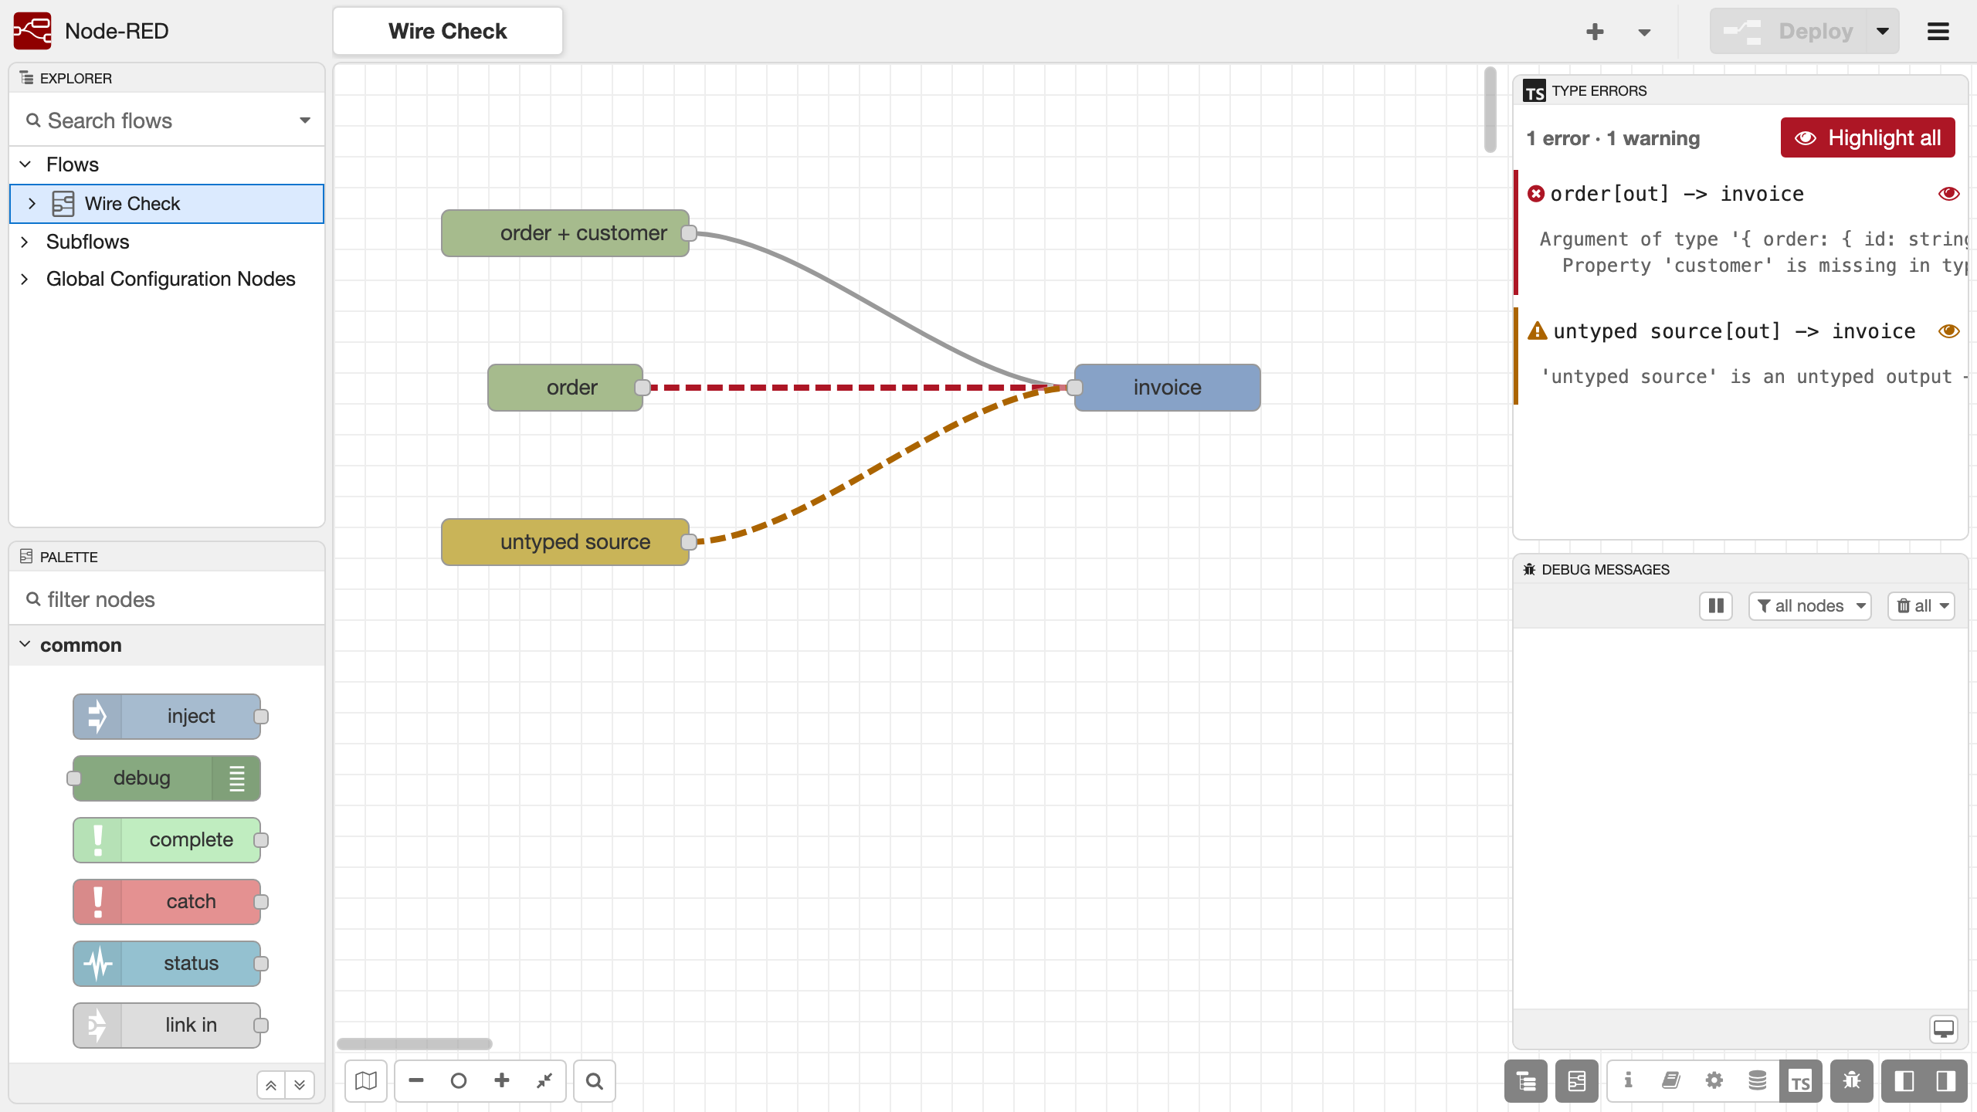Viewport: 1977px width, 1112px height.
Task: Toggle the navigator map view
Action: point(366,1081)
